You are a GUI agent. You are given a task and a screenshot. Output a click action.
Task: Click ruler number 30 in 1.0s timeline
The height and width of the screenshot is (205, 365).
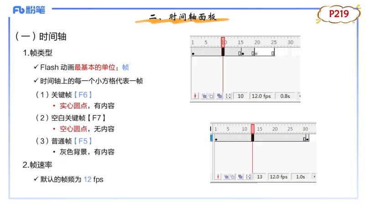[305, 129]
